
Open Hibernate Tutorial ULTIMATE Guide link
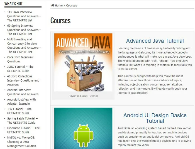coord(23,130)
